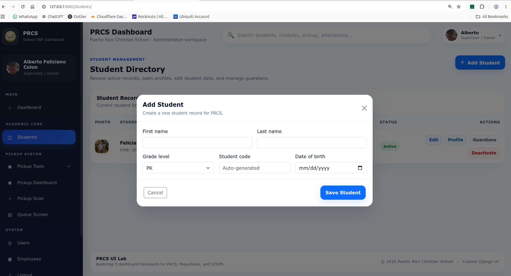Open the Grade level dropdown
Image resolution: width=511 pixels, height=276 pixels.
pos(178,168)
